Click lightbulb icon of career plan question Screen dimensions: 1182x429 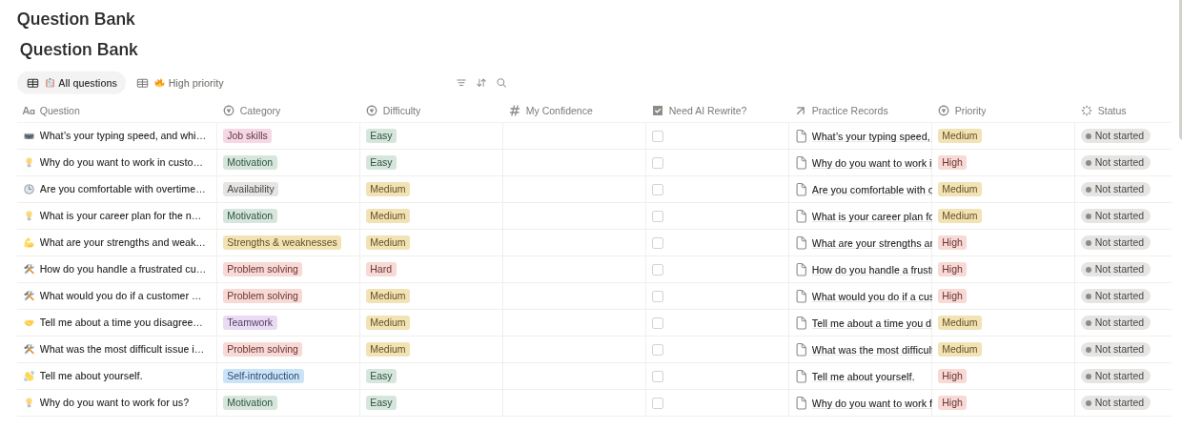coord(29,216)
